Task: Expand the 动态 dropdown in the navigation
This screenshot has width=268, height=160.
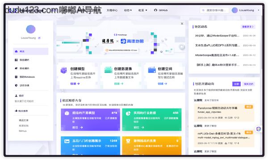Action: click(x=128, y=10)
